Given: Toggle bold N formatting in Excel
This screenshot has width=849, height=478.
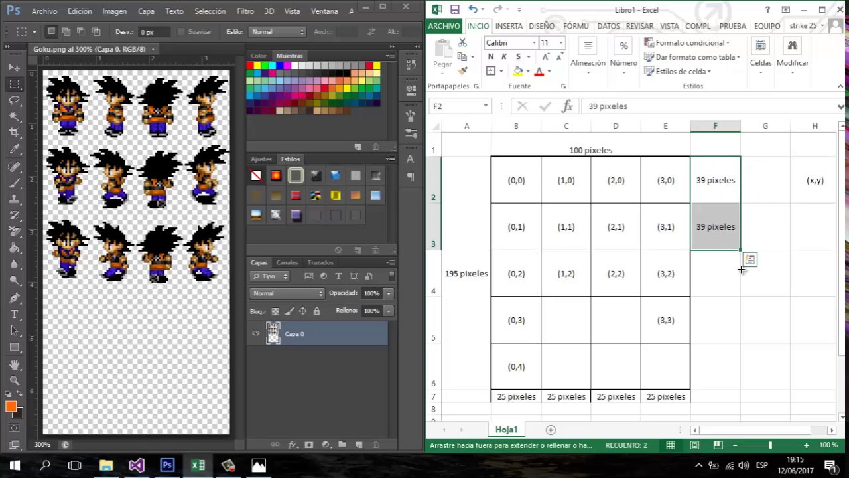Looking at the screenshot, I should (491, 57).
